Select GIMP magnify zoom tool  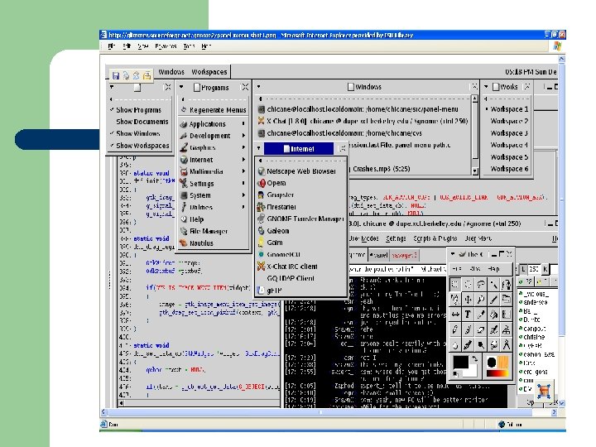[481, 300]
